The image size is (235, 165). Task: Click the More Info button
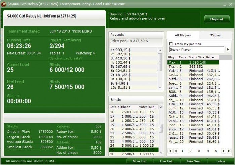click(x=139, y=161)
